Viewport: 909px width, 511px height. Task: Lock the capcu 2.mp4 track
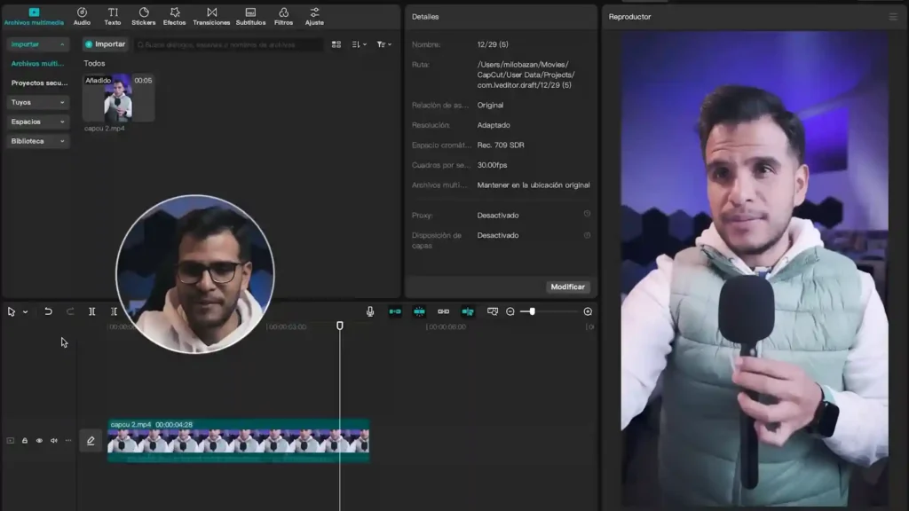point(25,440)
